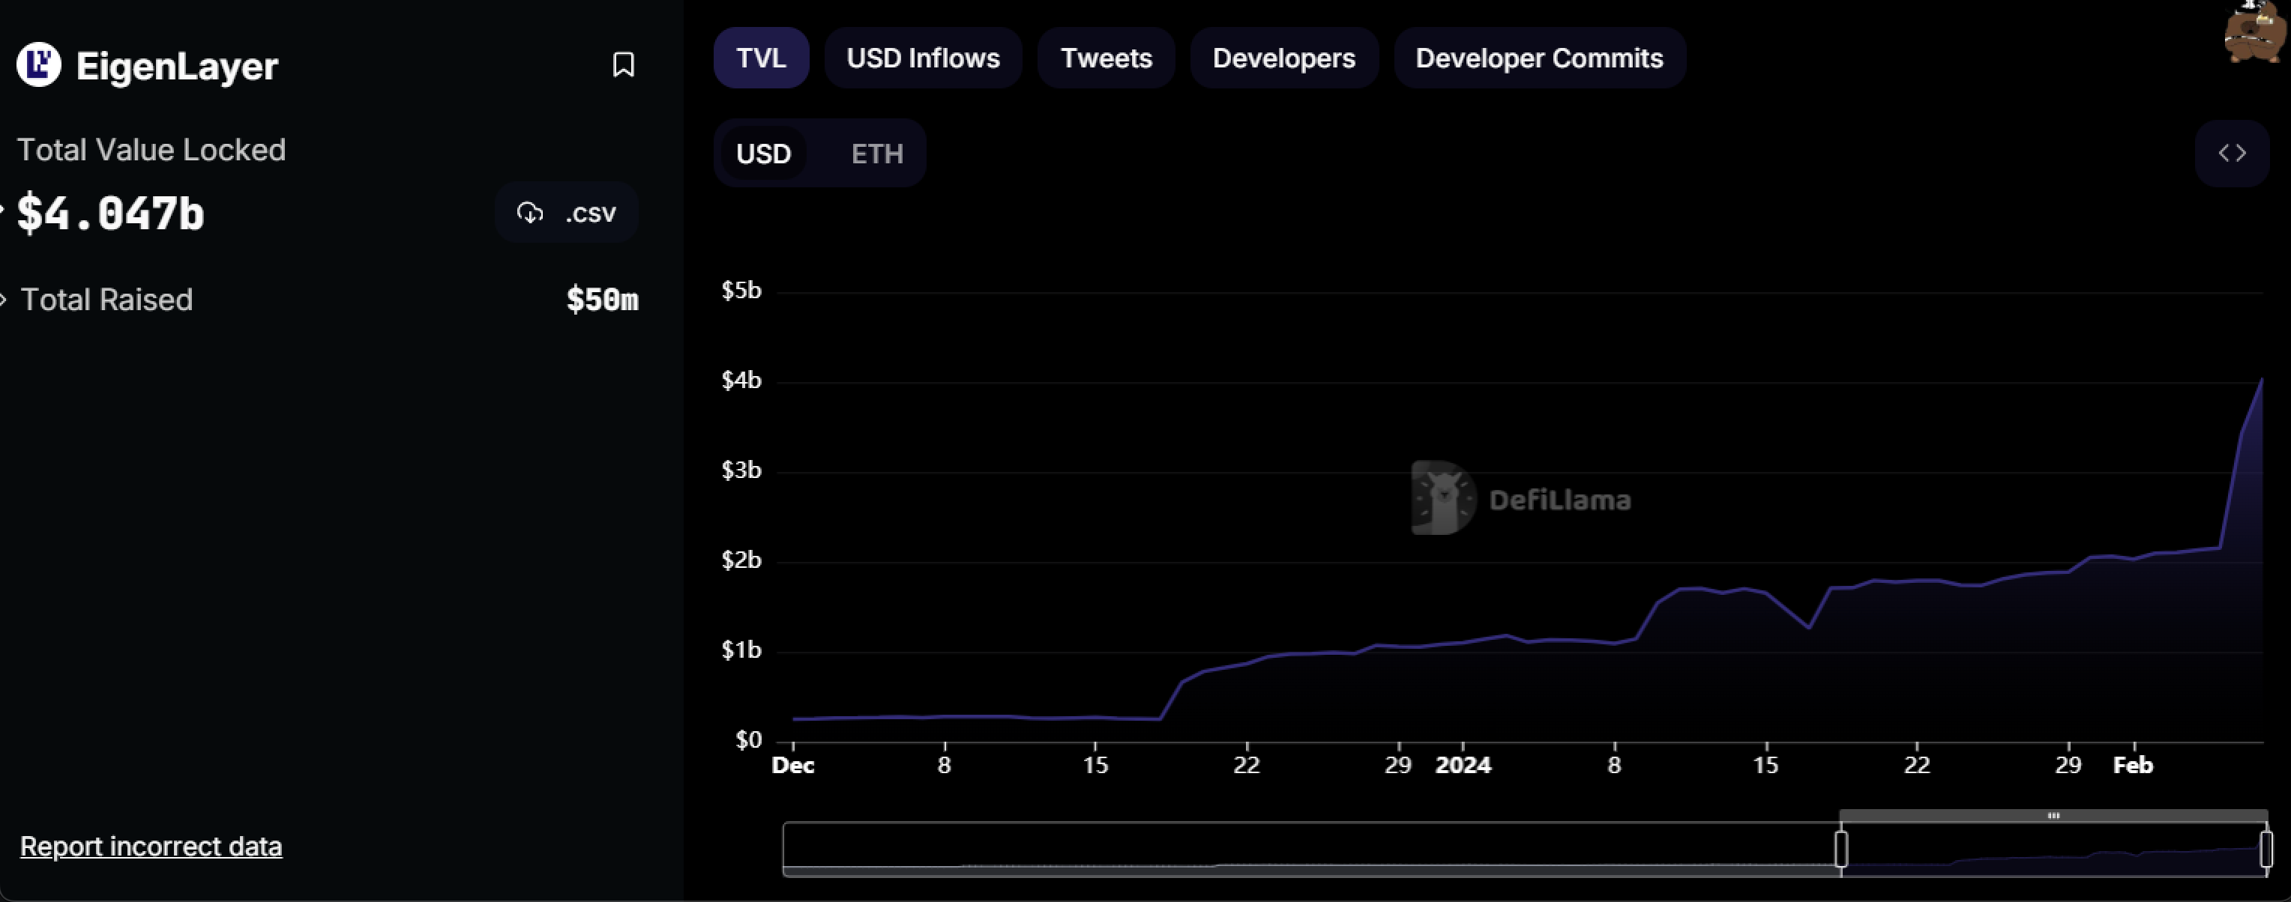Click the left handle of the range slider
The width and height of the screenshot is (2291, 902).
[1841, 849]
